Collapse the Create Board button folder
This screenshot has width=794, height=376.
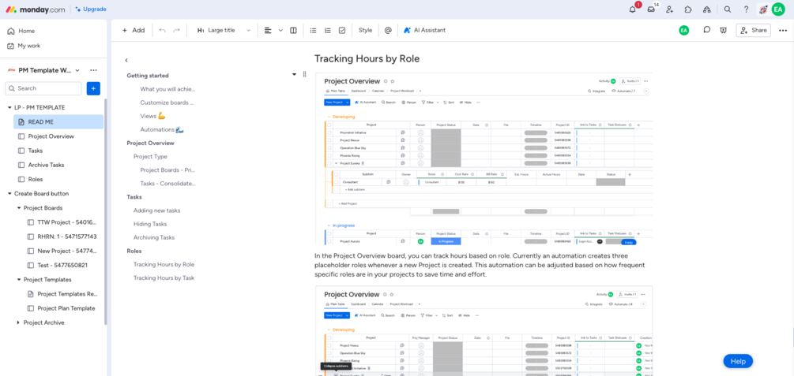point(9,194)
